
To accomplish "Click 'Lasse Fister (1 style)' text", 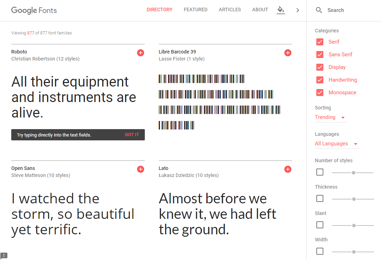I will point(181,59).
